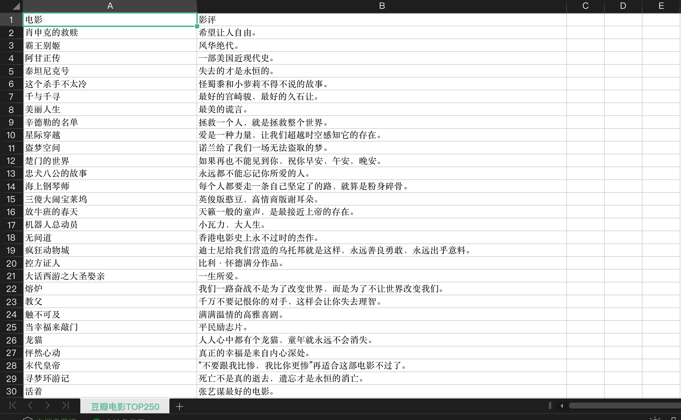Viewport: 681px width, 420px height.
Task: Select row 5 header
Action: pos(11,71)
